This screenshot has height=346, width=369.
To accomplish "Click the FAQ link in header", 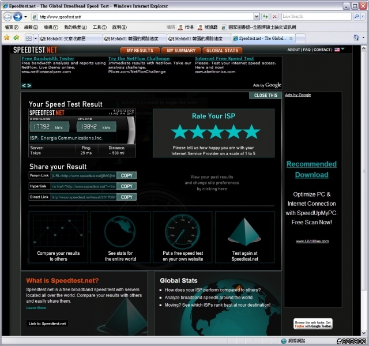I will (307, 50).
